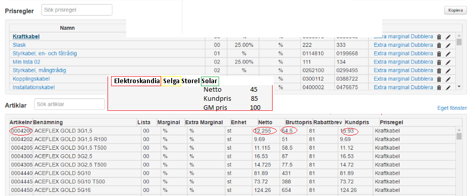Open the Kopplingskabel rule link
Viewport: 470px width, 196px height.
pos(31,79)
